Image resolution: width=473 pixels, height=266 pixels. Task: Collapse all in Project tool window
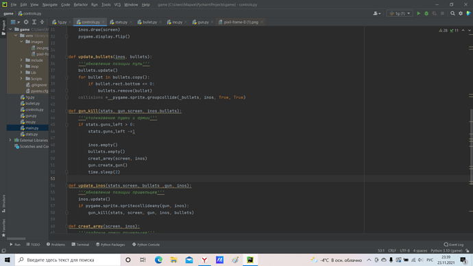click(42, 22)
